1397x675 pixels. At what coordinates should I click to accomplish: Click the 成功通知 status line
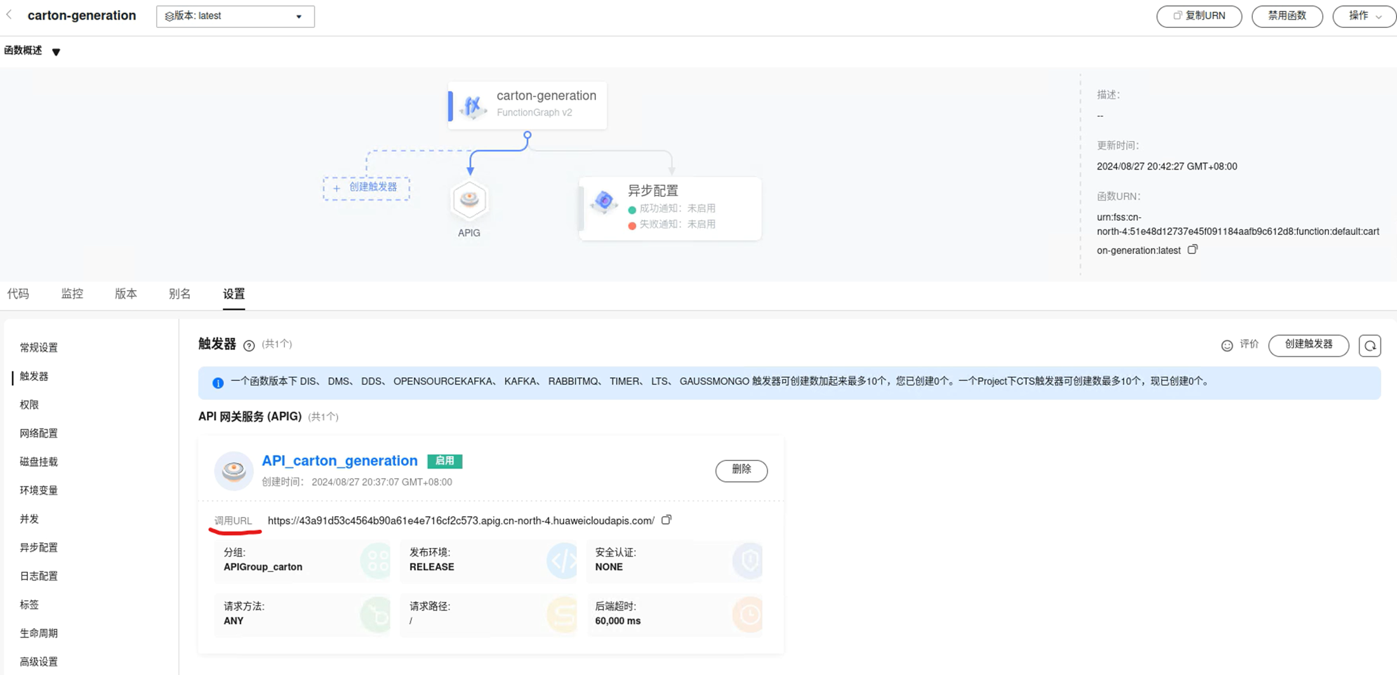672,208
